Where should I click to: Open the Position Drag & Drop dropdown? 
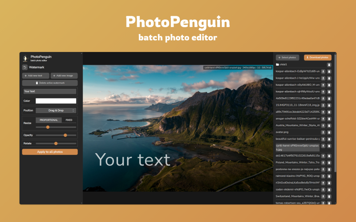coord(56,111)
